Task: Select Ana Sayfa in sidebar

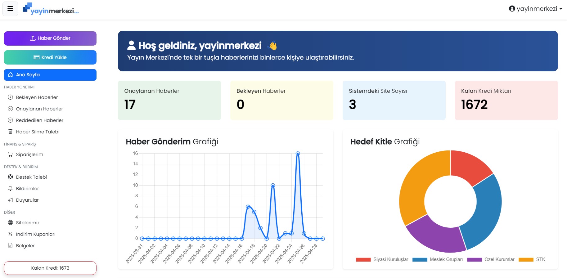Action: tap(50, 75)
